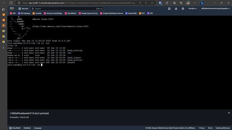Click the AWS logo home icon

coord(12,9)
